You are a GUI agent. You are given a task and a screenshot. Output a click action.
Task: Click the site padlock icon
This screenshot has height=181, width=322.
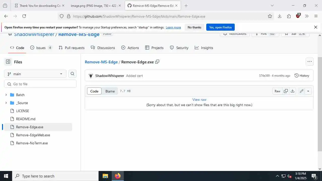click(x=68, y=16)
